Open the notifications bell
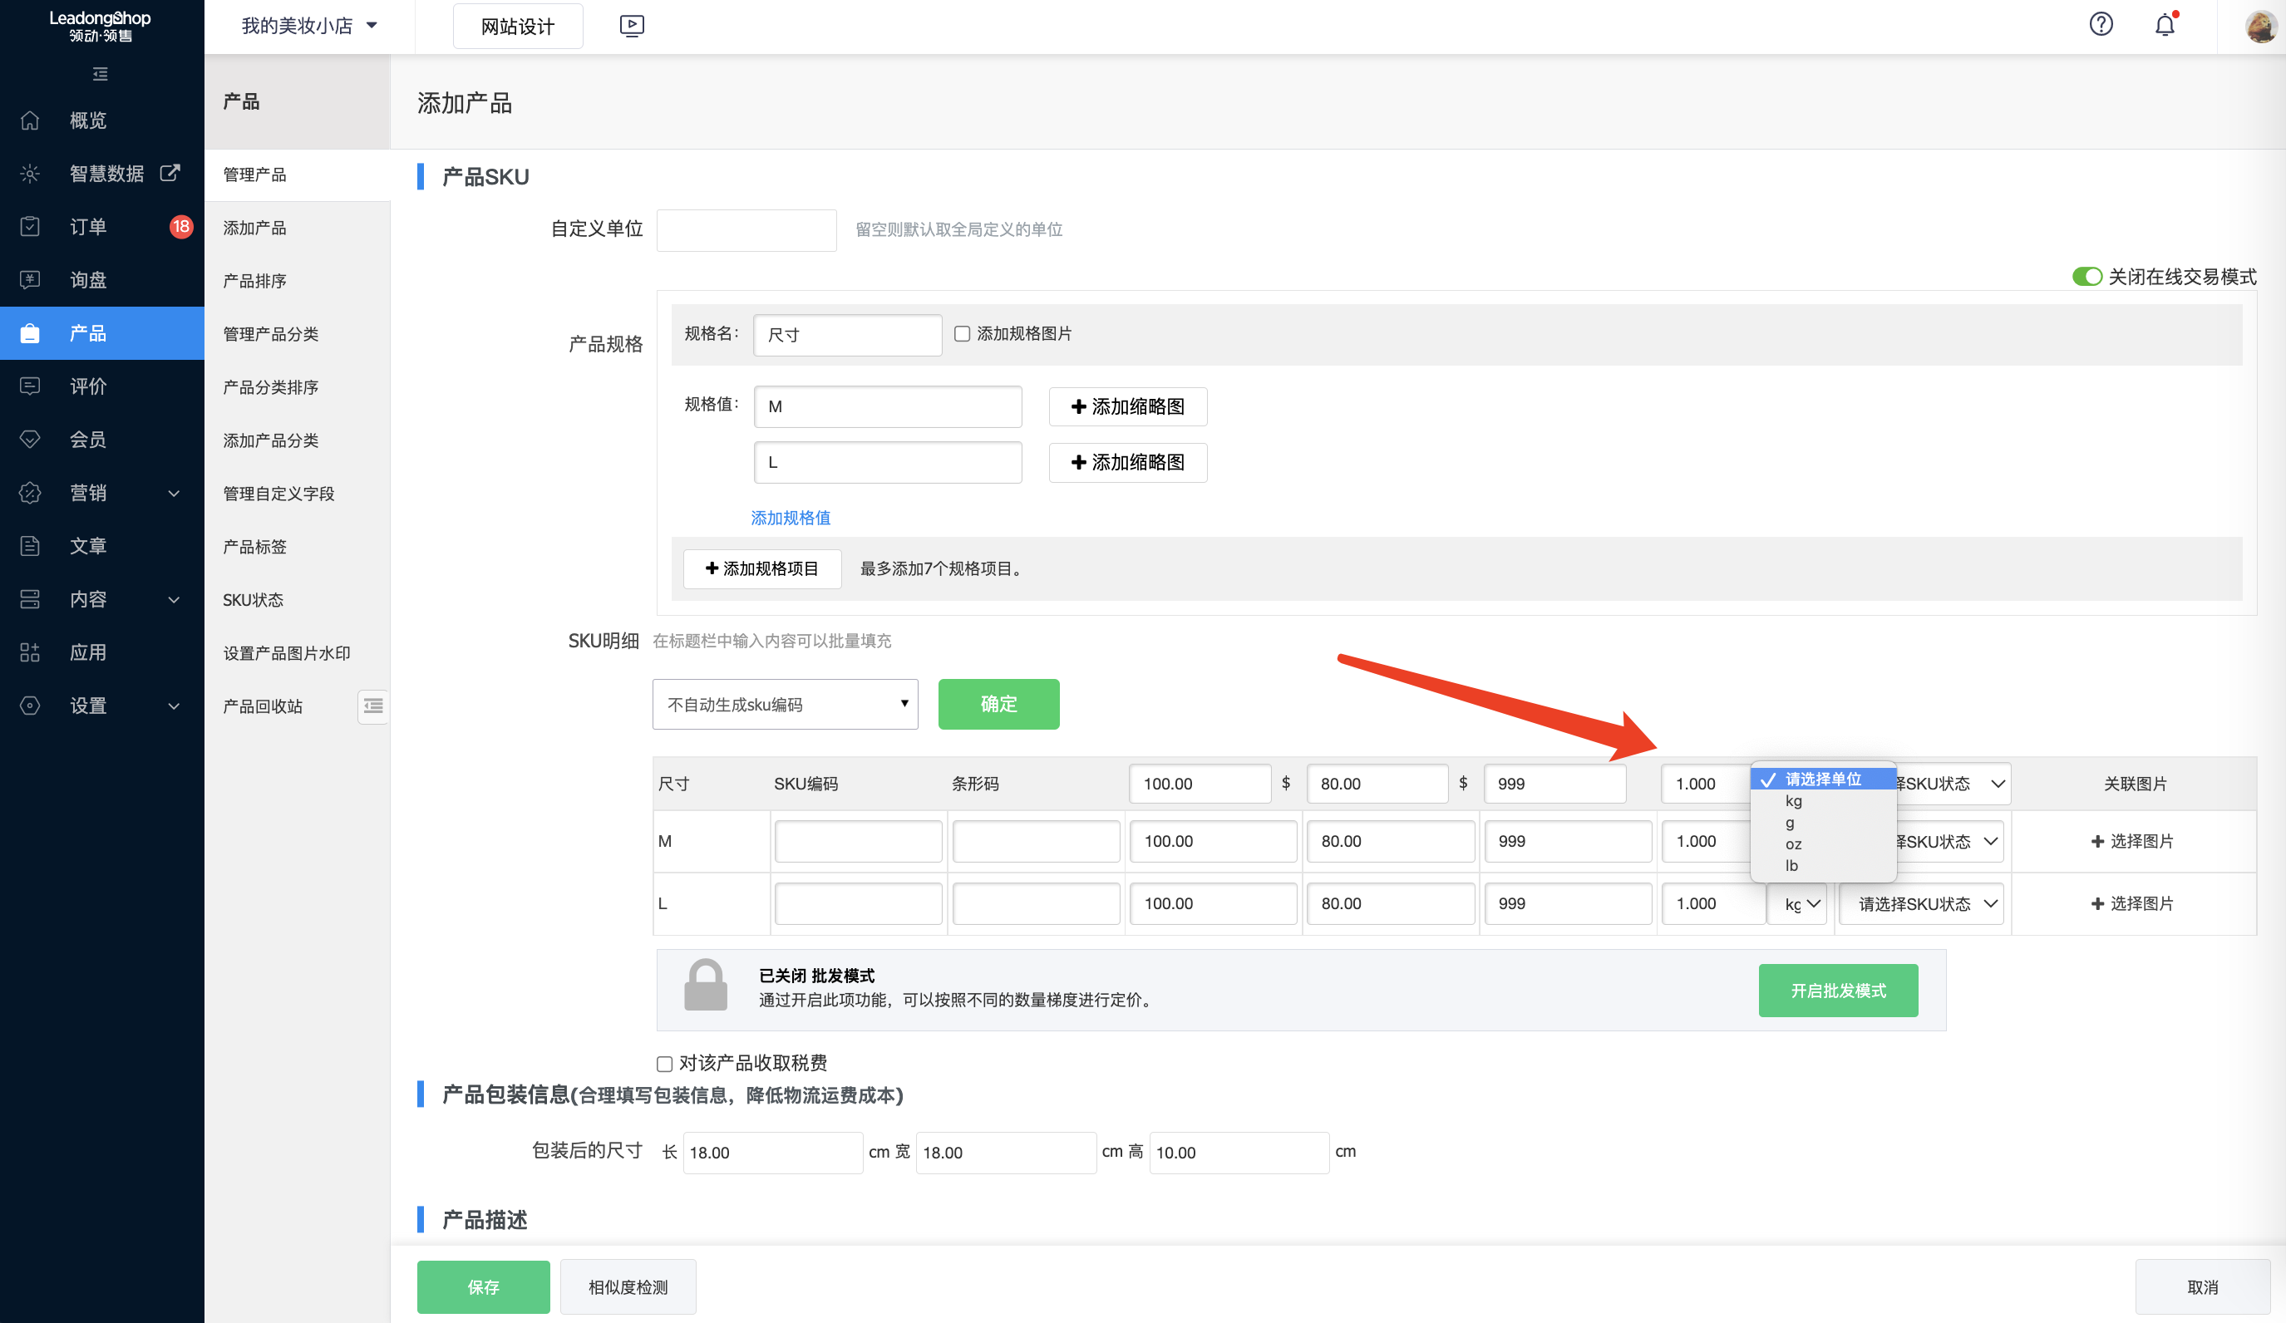 pyautogui.click(x=2165, y=24)
